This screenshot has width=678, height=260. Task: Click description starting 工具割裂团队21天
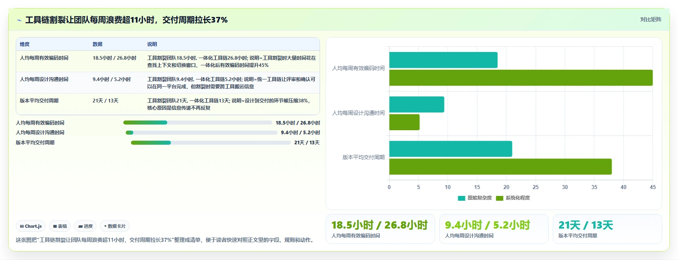229,104
